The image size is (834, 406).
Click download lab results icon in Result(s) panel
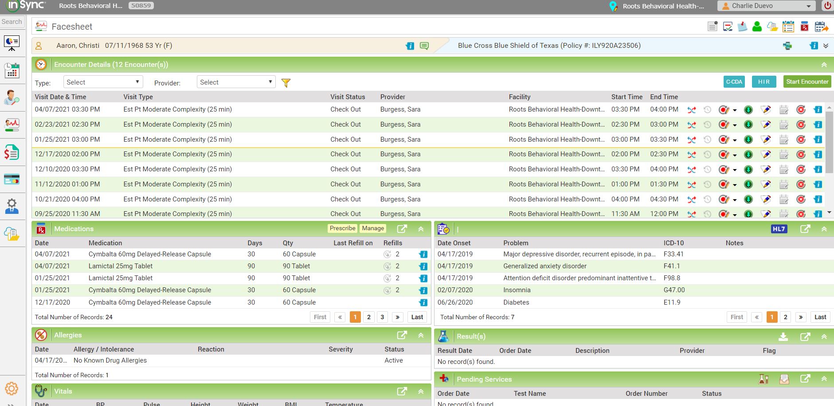(783, 337)
